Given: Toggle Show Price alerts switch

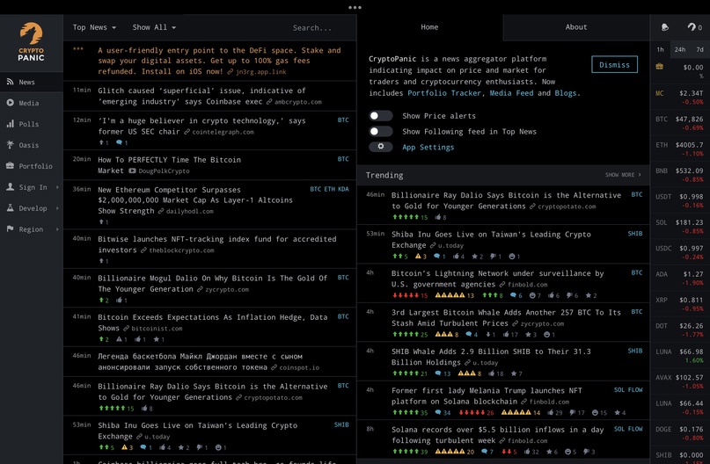Looking at the screenshot, I should pyautogui.click(x=380, y=116).
